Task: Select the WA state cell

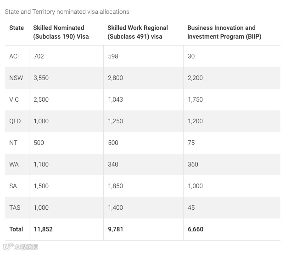Action: [14, 164]
